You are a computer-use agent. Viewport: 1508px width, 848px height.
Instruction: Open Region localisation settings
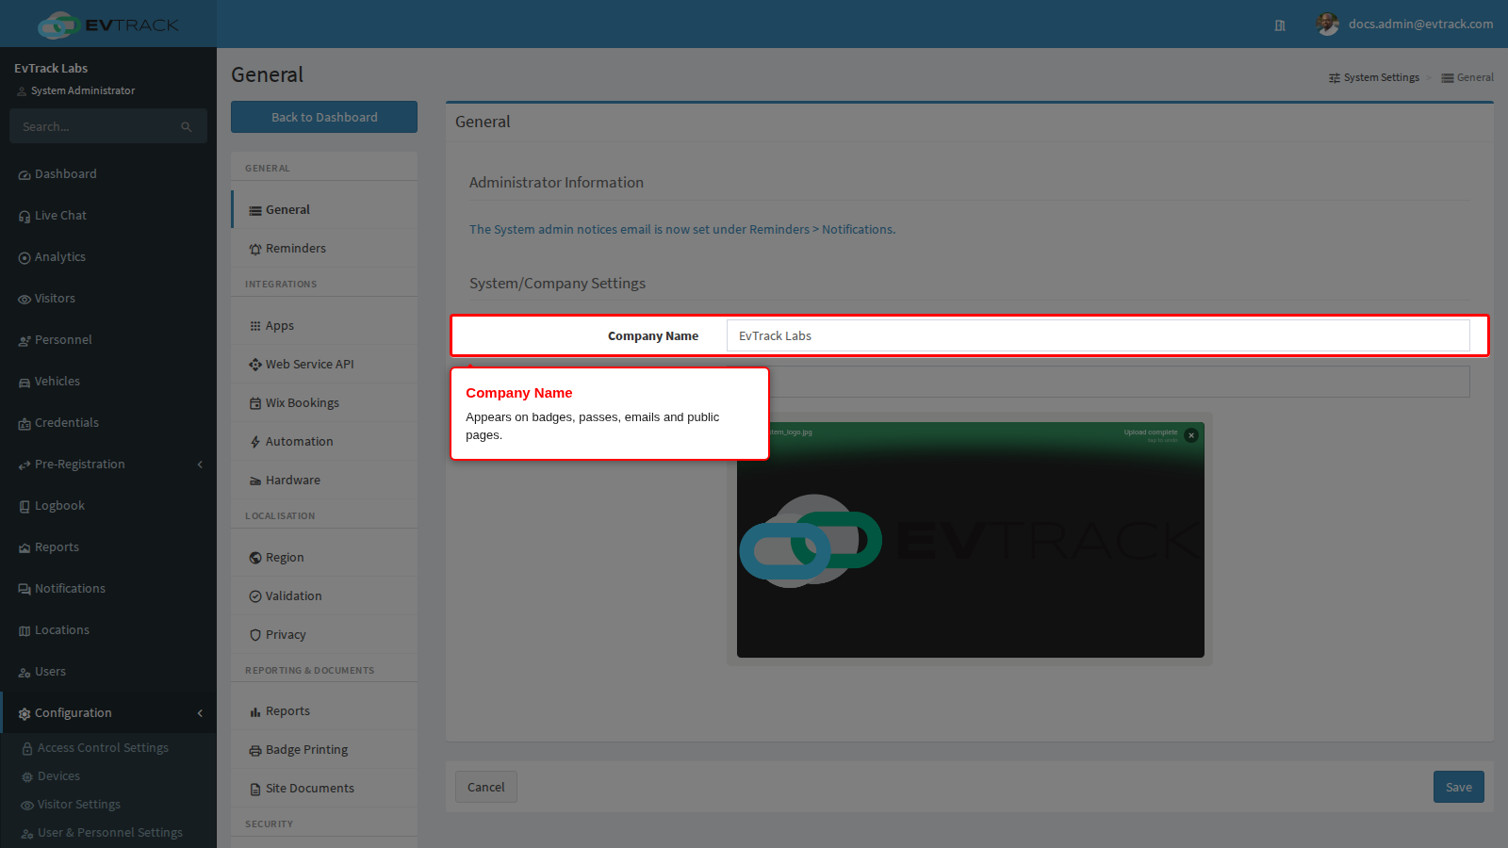pos(324,558)
